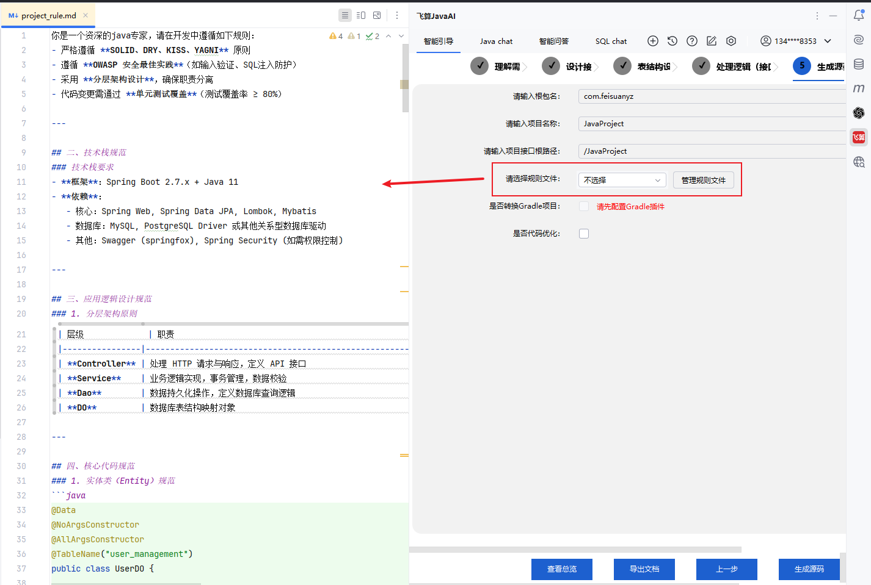
Task: Go to next highlighted problem arrow
Action: (401, 36)
